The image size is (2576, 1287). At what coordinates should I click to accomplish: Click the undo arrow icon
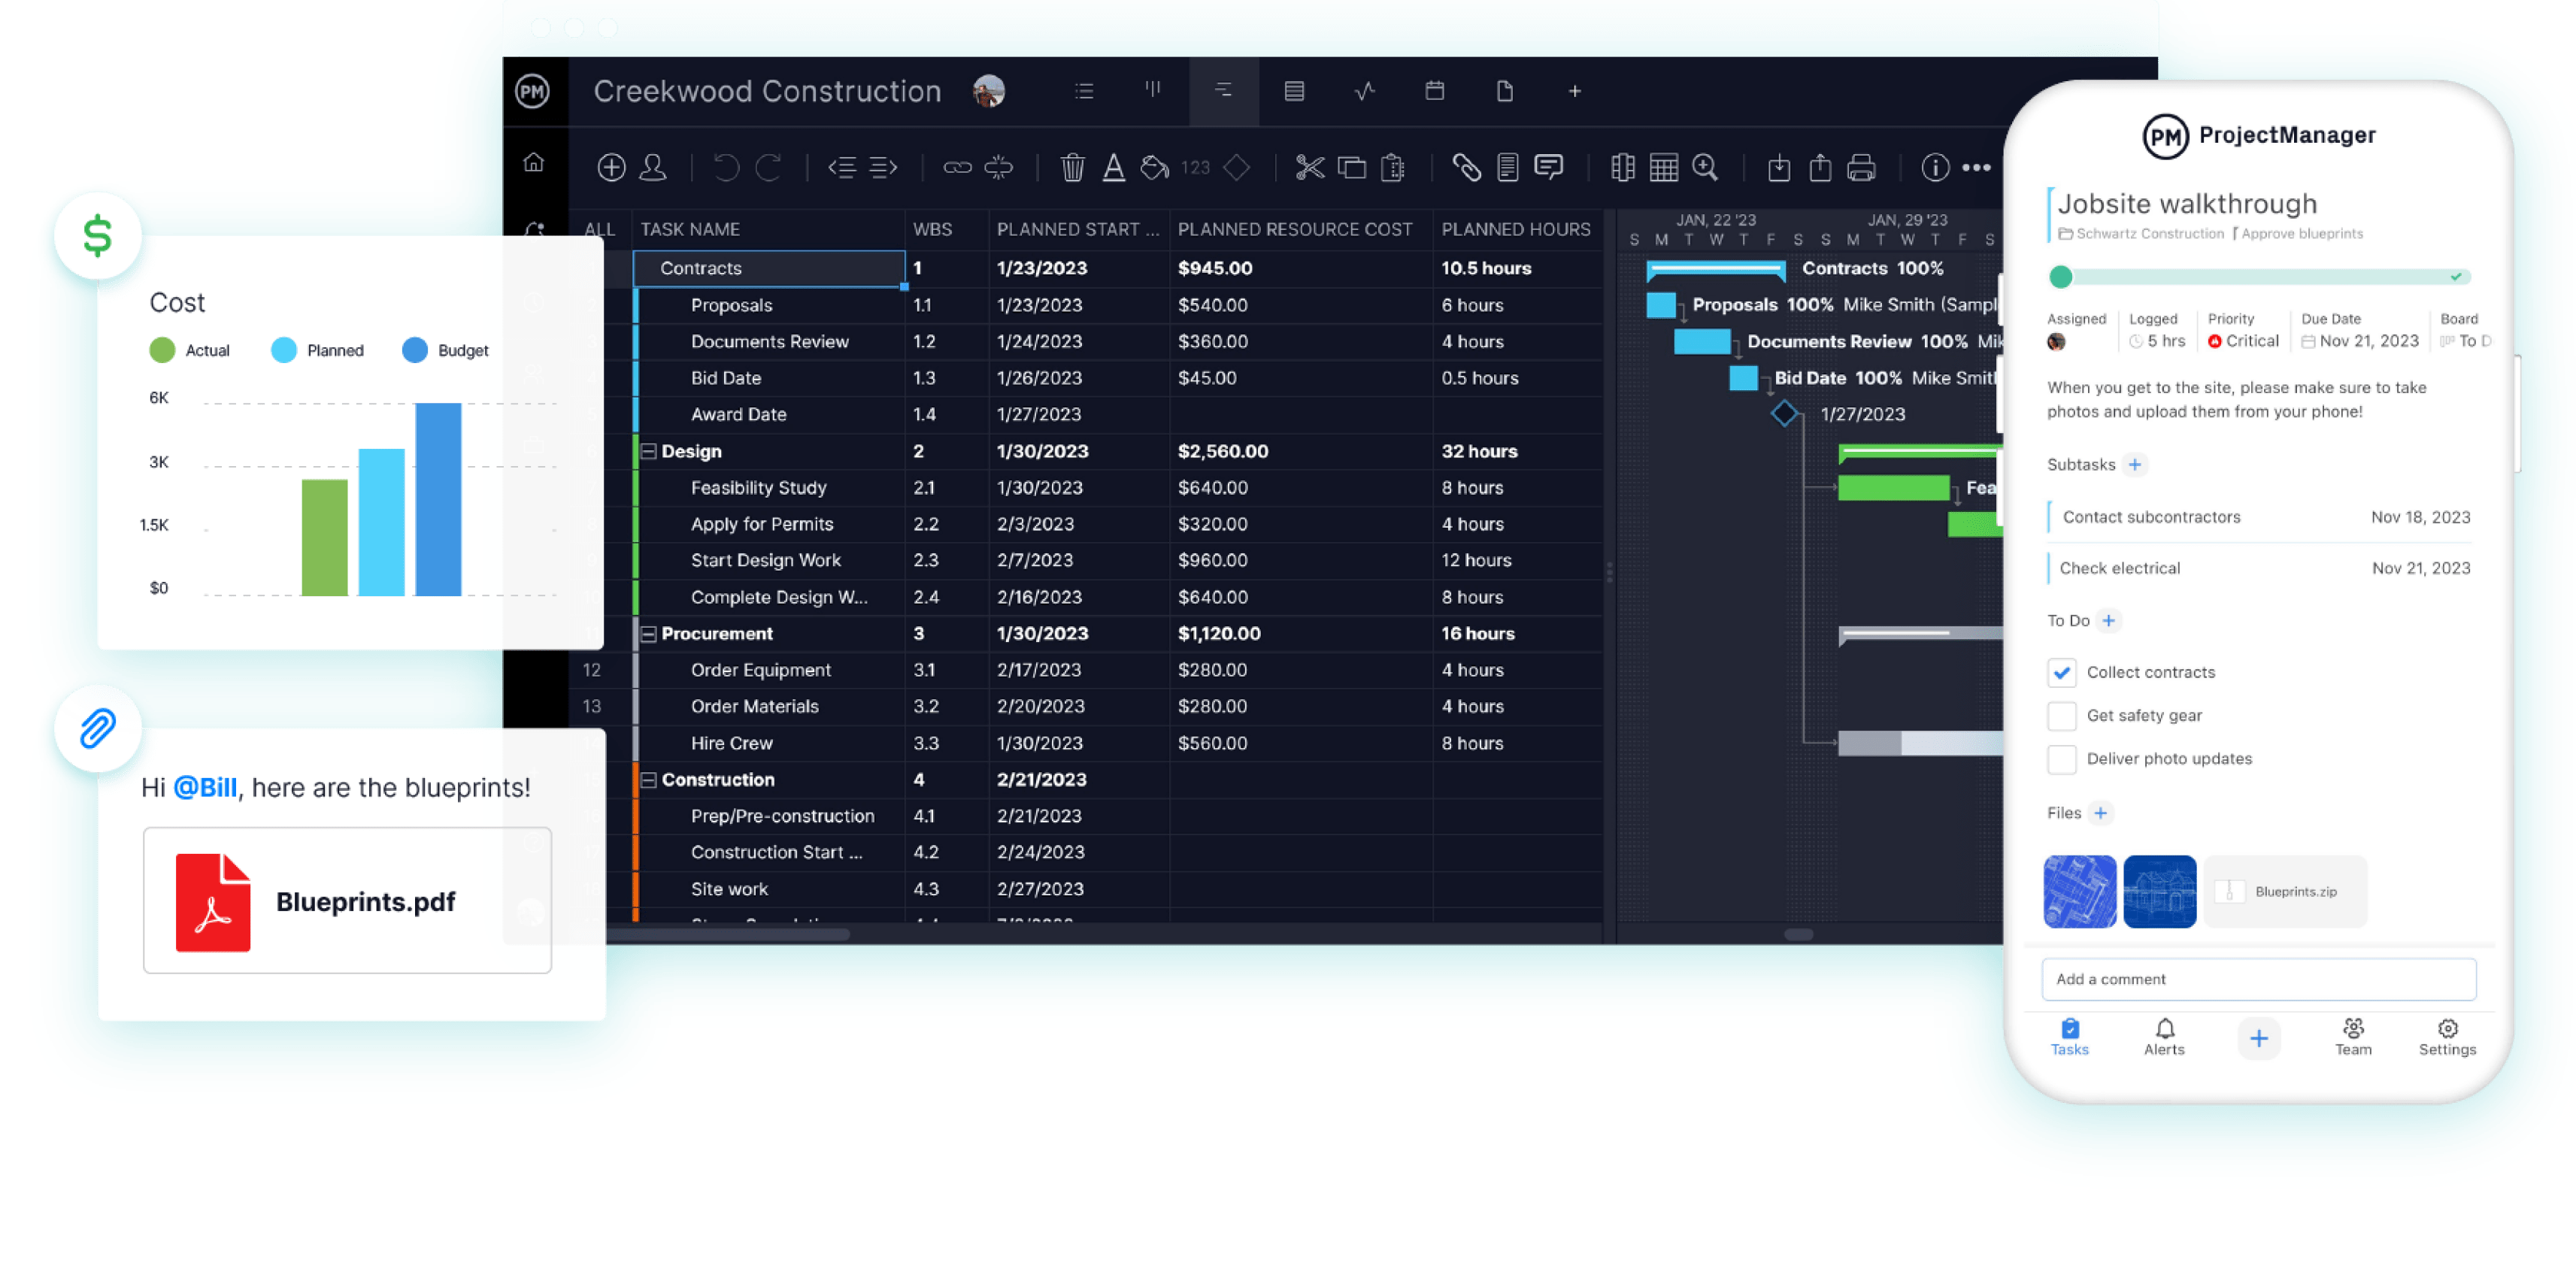[x=727, y=167]
